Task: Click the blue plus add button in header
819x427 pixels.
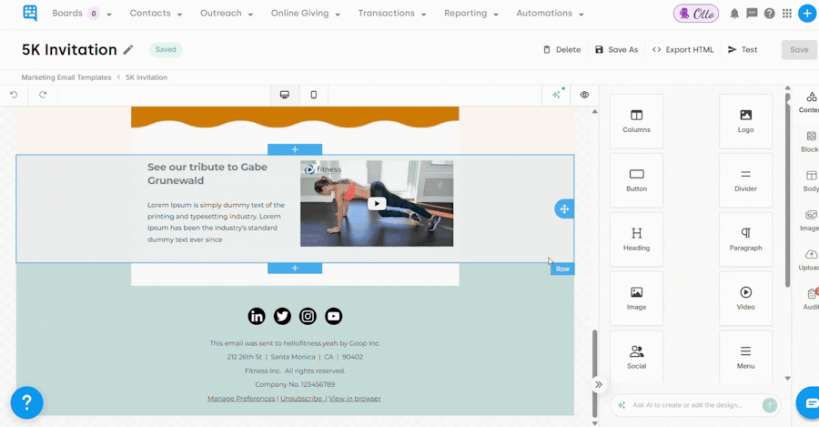Action: tap(807, 13)
